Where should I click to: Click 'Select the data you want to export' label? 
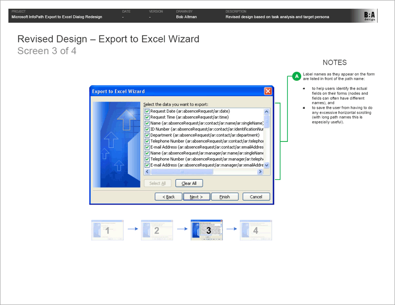(176, 104)
